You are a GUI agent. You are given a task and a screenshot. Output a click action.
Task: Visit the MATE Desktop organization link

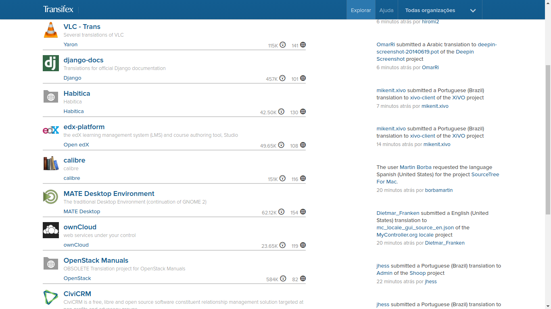82,212
